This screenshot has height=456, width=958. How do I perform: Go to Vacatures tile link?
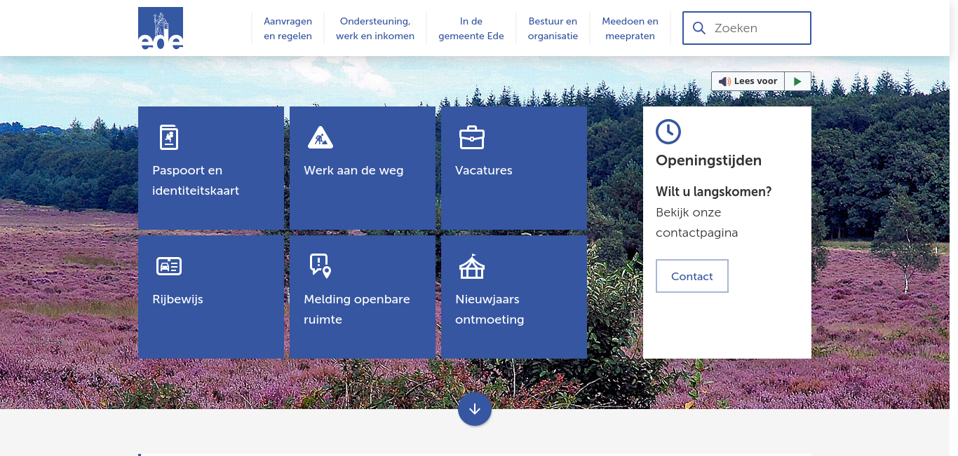pos(514,168)
